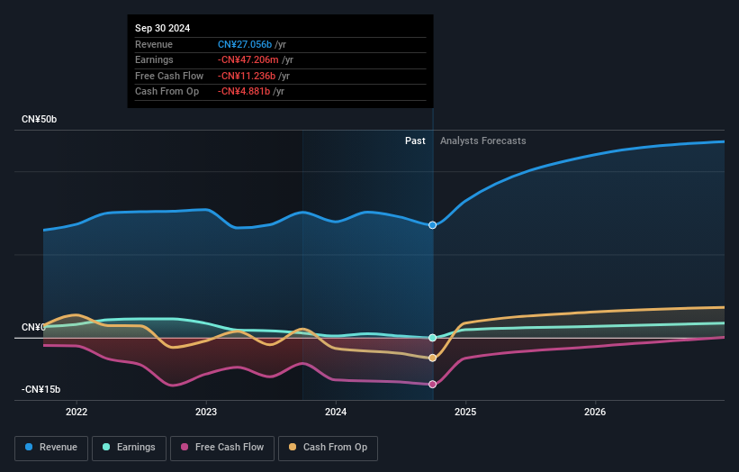
Task: Click the Past label on chart
Action: (x=415, y=141)
